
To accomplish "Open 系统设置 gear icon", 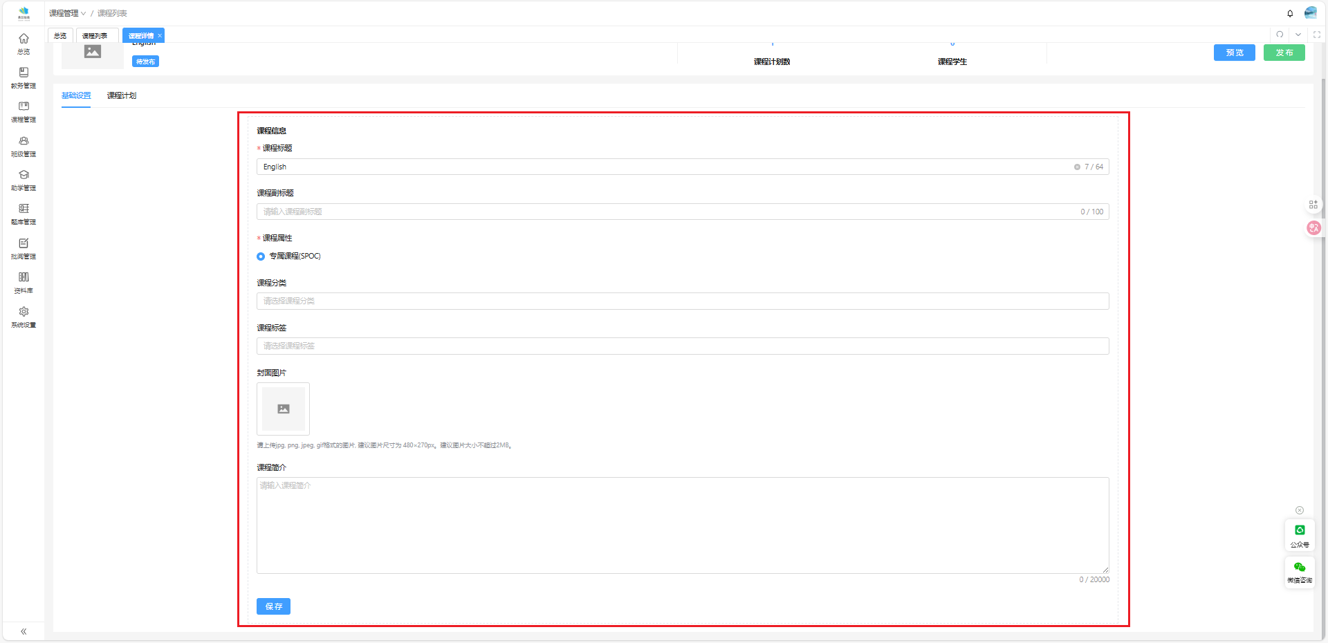I will coord(24,317).
